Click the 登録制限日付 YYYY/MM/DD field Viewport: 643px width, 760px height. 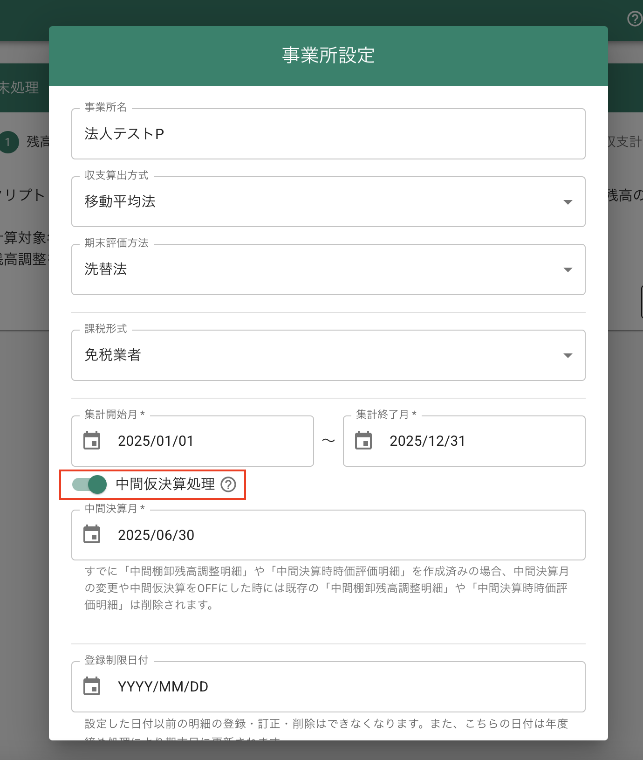328,687
